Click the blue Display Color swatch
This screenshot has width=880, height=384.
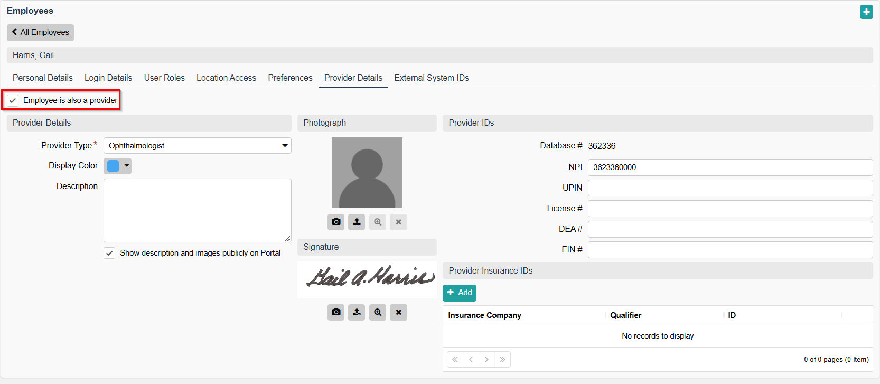coord(113,166)
